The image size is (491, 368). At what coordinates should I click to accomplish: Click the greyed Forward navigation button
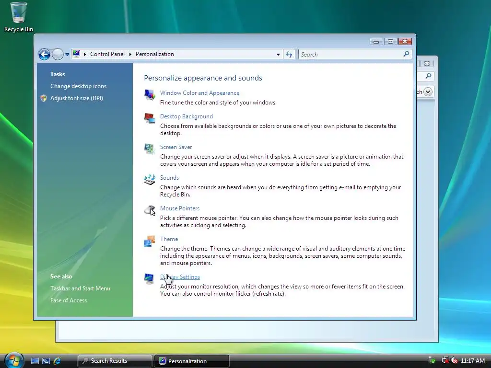pyautogui.click(x=58, y=55)
